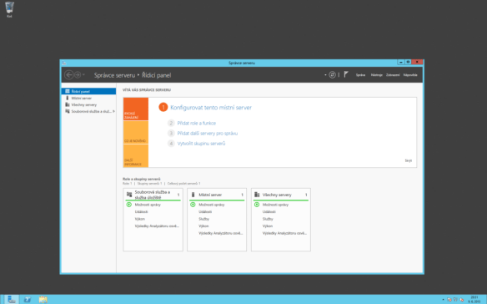Select the Další informace tab
The width and height of the screenshot is (487, 304).
click(x=136, y=156)
